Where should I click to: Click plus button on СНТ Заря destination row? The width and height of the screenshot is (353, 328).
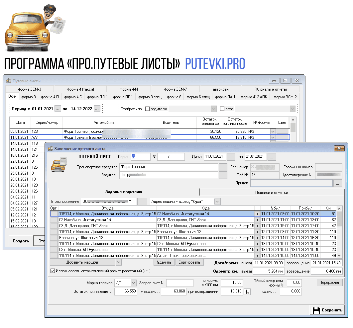click(257, 220)
